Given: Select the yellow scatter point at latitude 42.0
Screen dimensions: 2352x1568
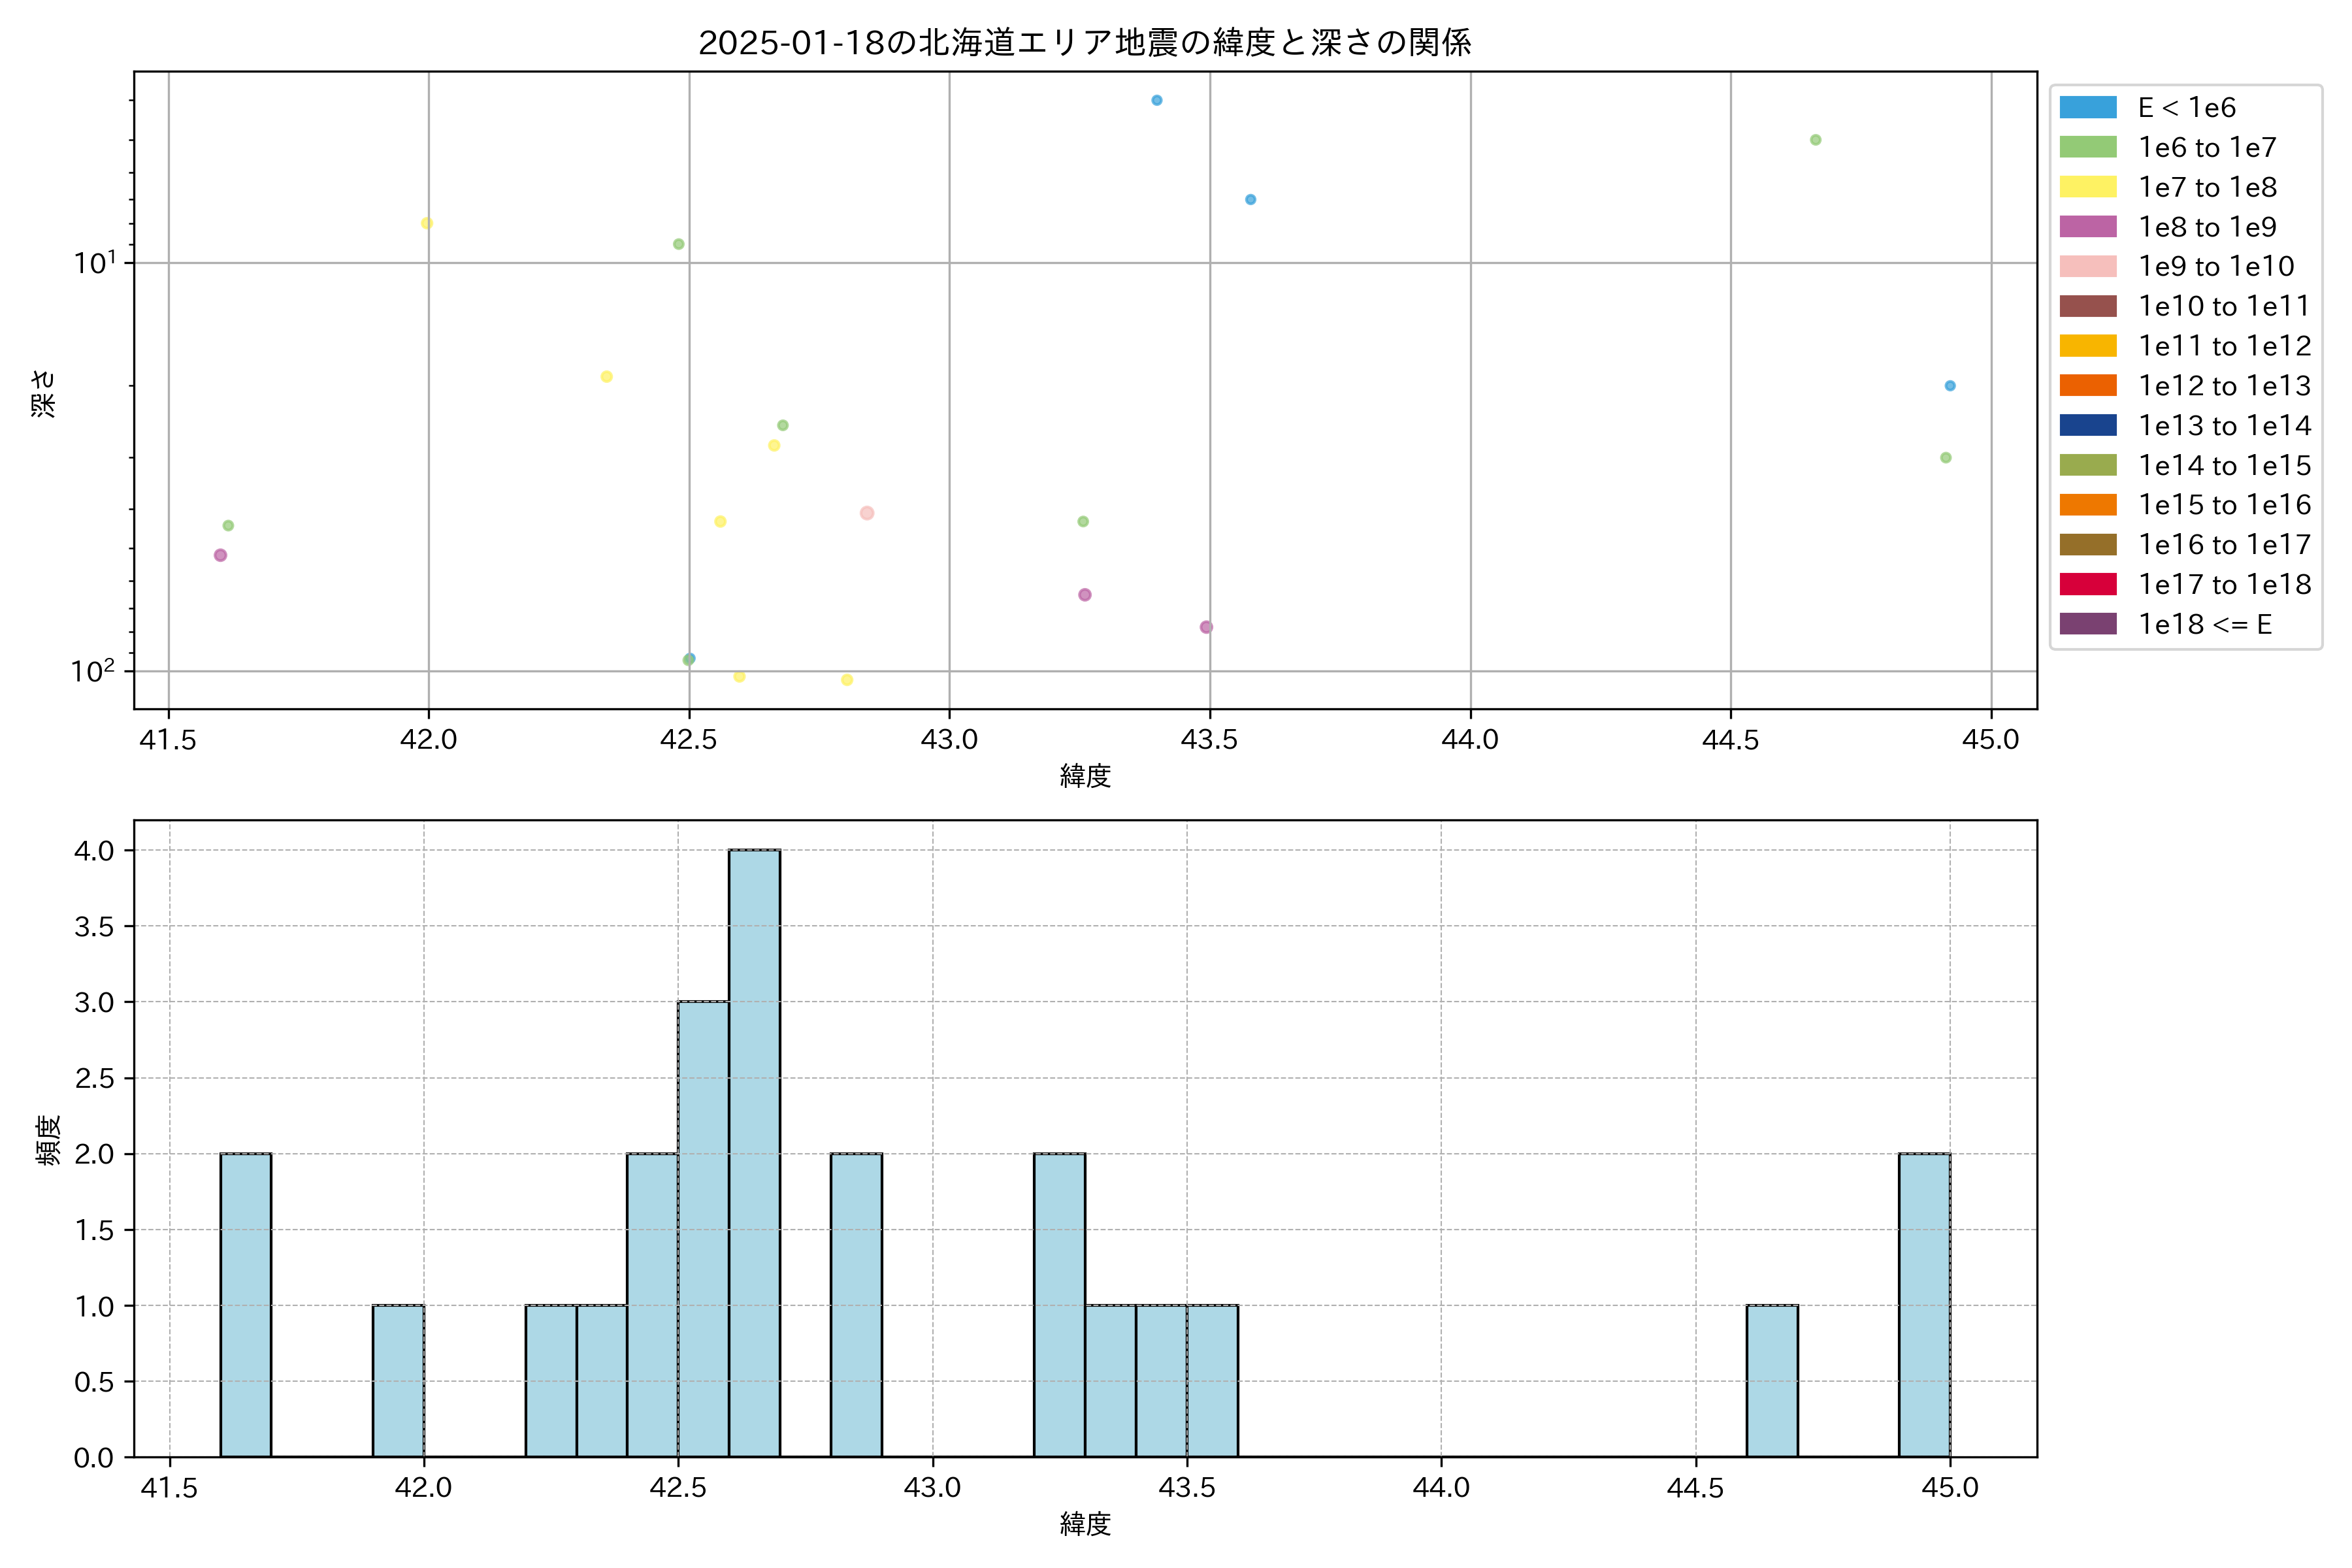Looking at the screenshot, I should click(x=427, y=223).
